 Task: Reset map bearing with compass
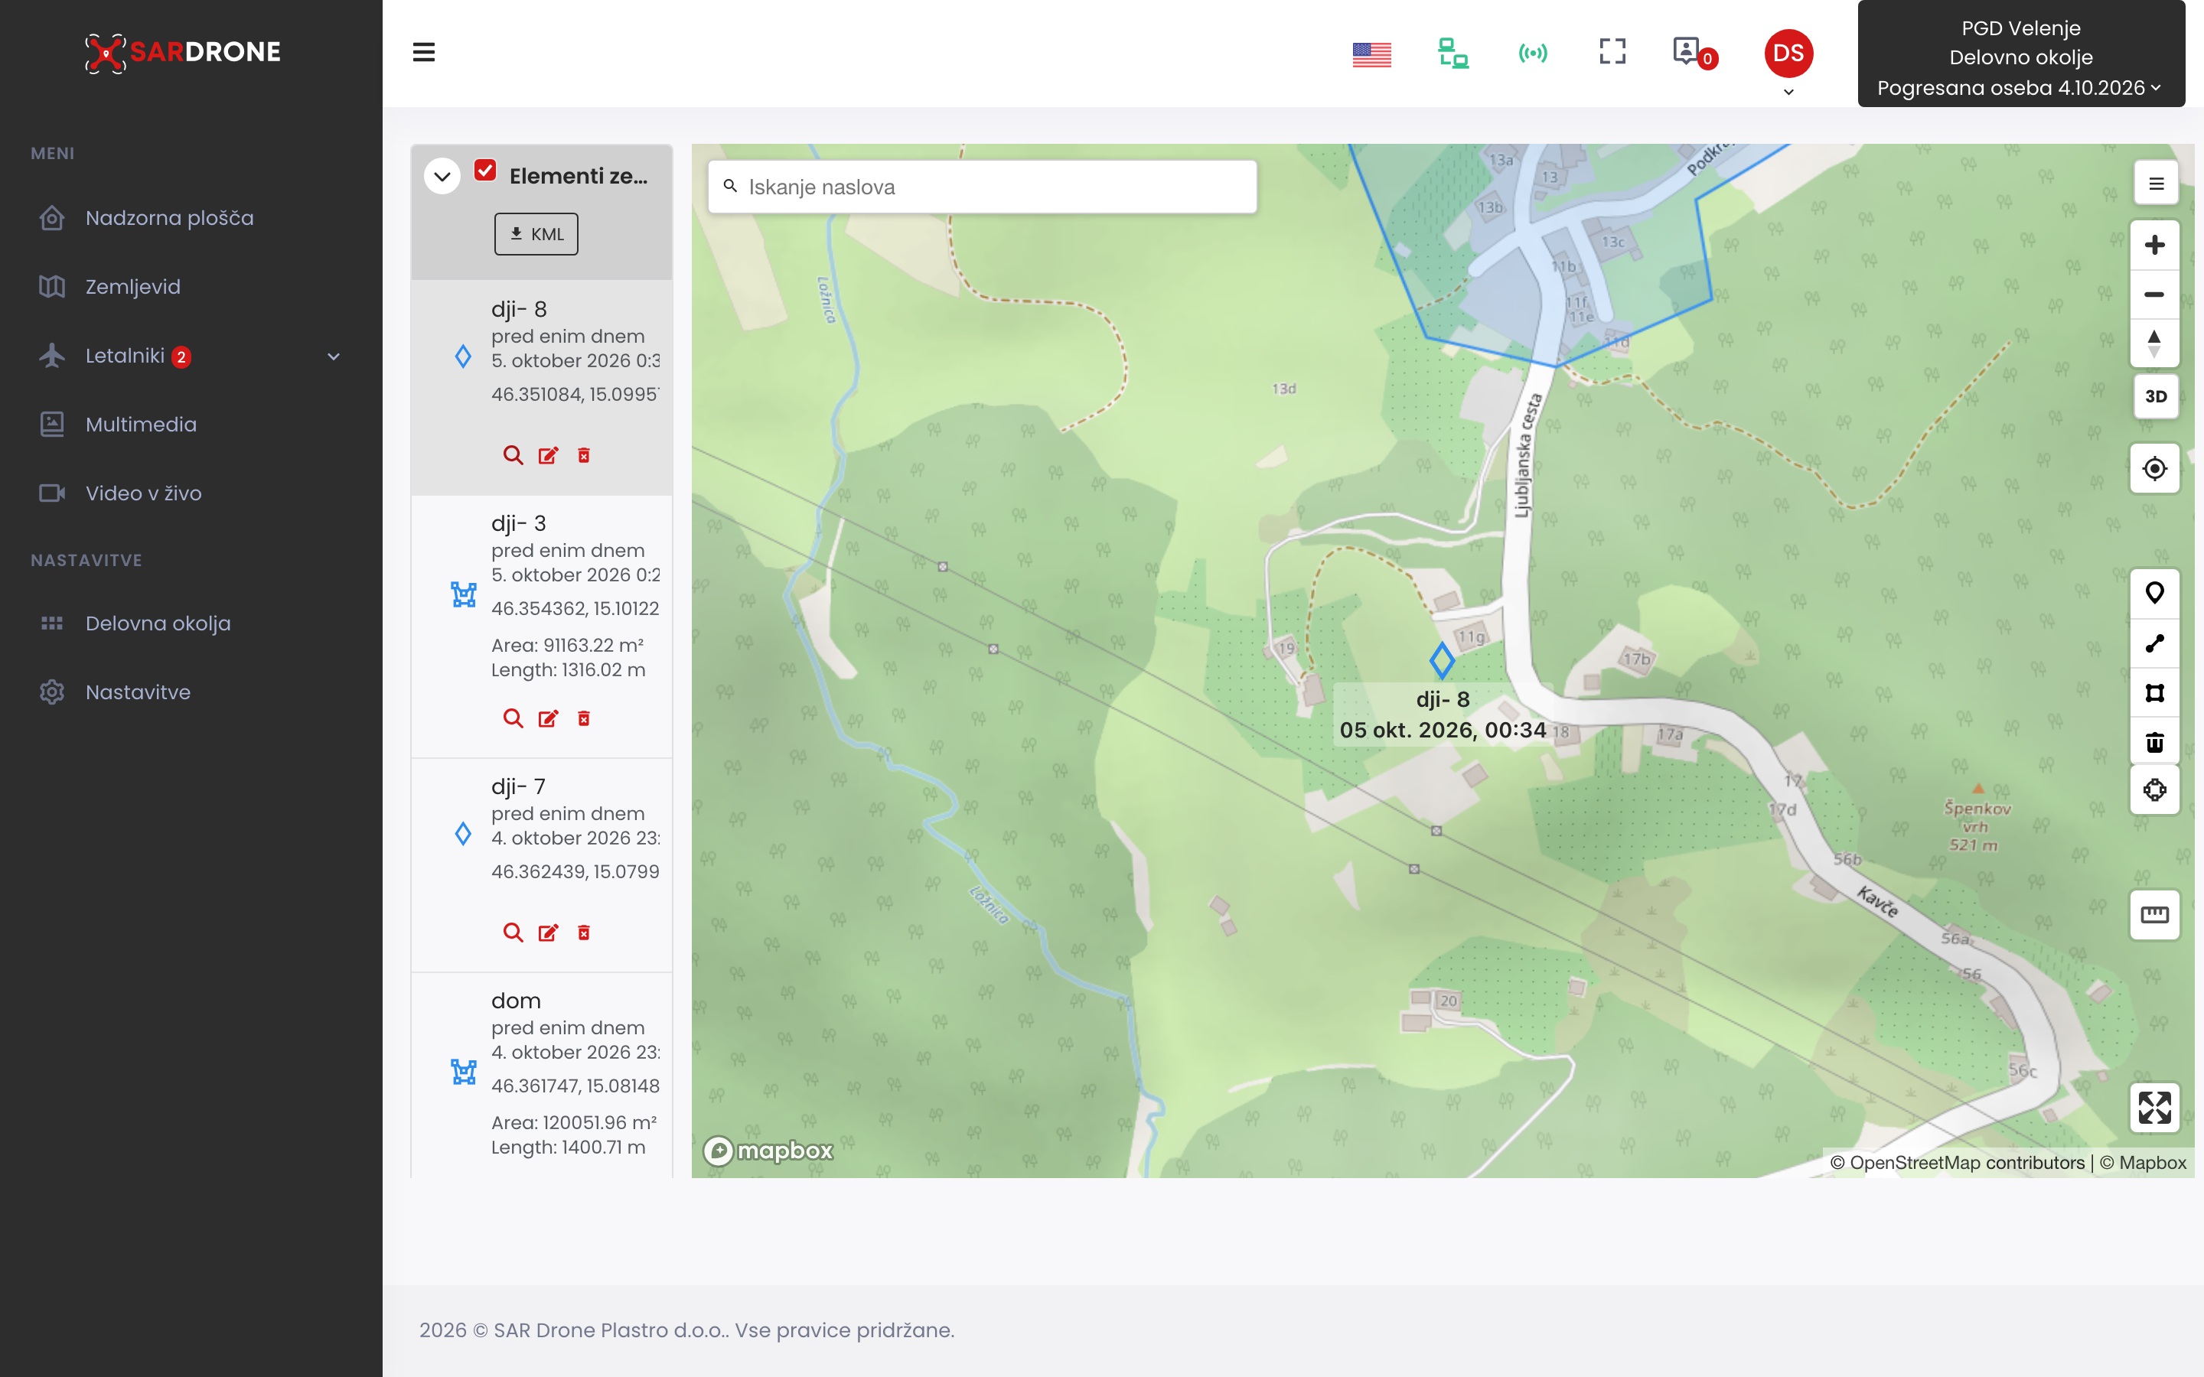pyautogui.click(x=2154, y=343)
